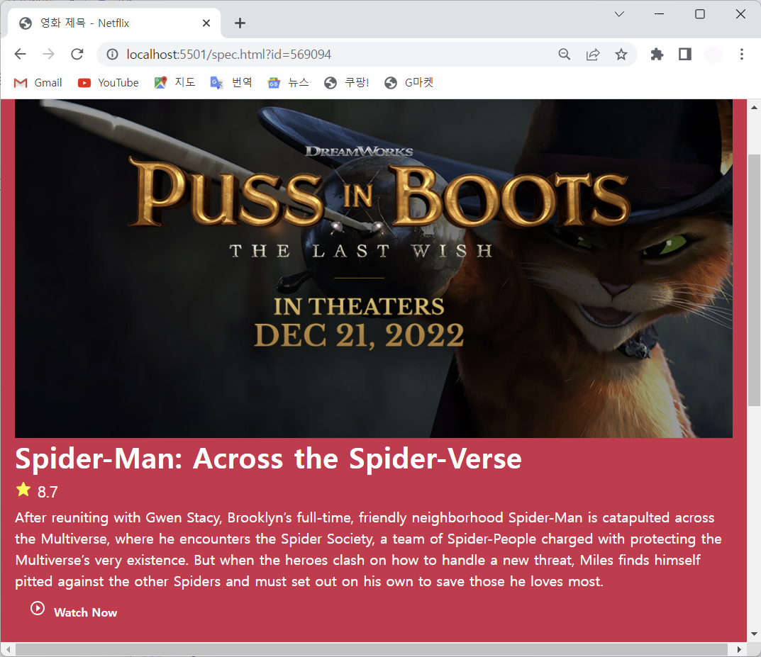Open new tab with plus button
The image size is (761, 657).
(x=240, y=23)
